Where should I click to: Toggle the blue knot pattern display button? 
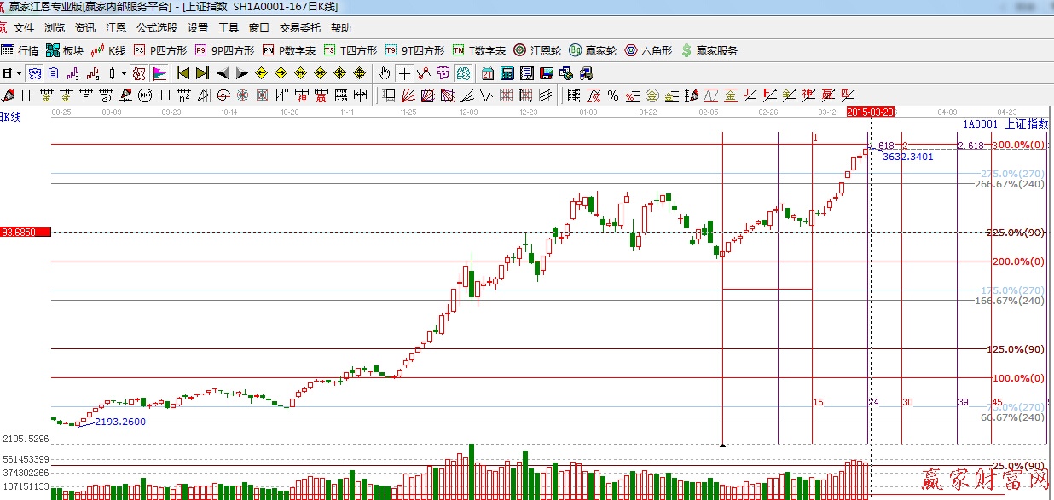pyautogui.click(x=33, y=72)
